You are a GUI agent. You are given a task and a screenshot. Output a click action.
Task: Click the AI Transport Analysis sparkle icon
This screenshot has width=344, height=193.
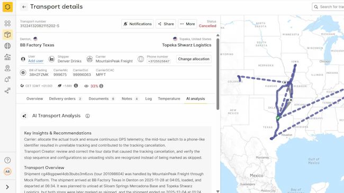pos(24,116)
